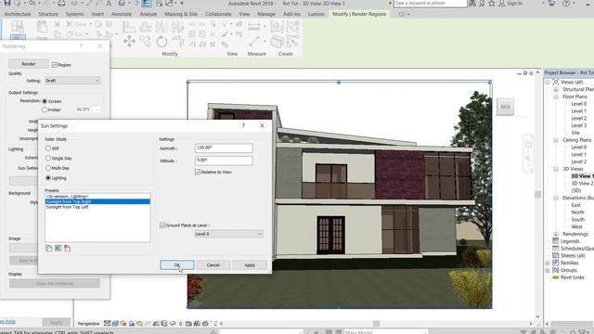The height and width of the screenshot is (334, 594).
Task: Select the Offset tool in Modify panel
Action: [146, 27]
